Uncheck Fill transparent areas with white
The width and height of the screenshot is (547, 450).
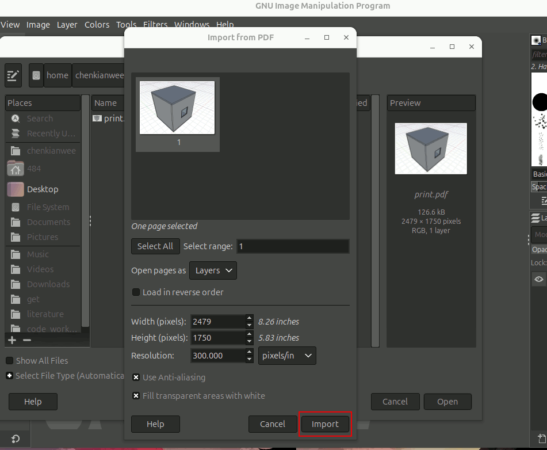click(x=136, y=396)
